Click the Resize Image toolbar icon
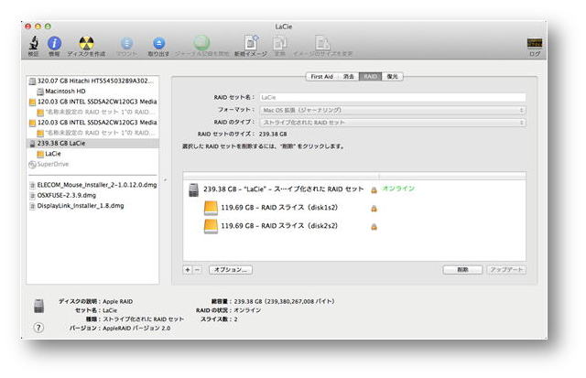 tap(322, 43)
